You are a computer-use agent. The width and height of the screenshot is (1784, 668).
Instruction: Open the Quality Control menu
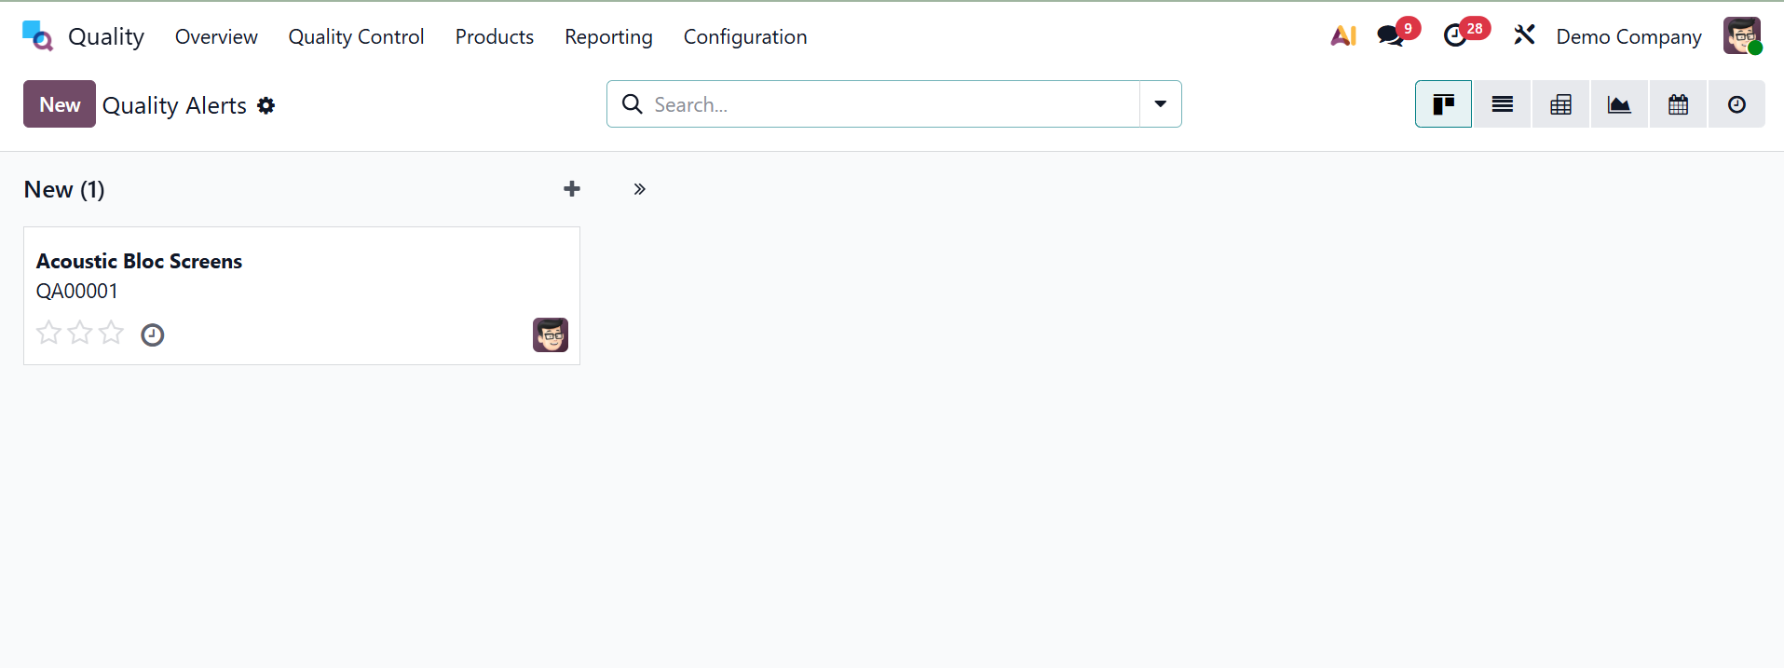point(356,37)
